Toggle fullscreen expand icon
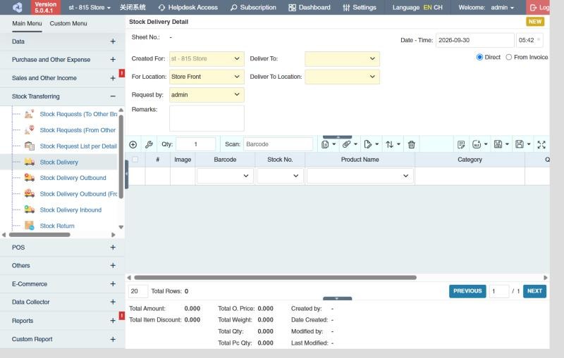The width and height of the screenshot is (564, 358). tap(541, 145)
